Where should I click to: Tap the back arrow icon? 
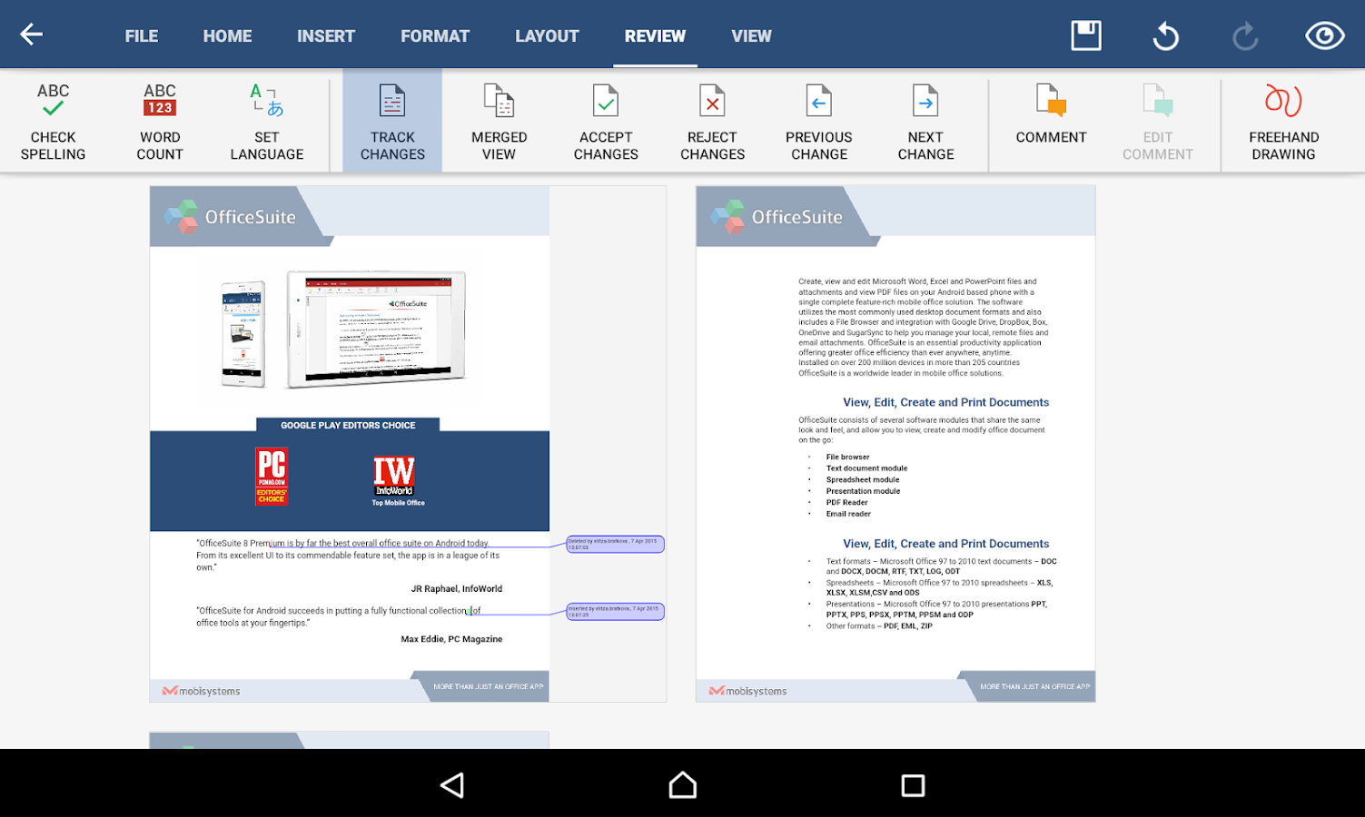tap(32, 34)
